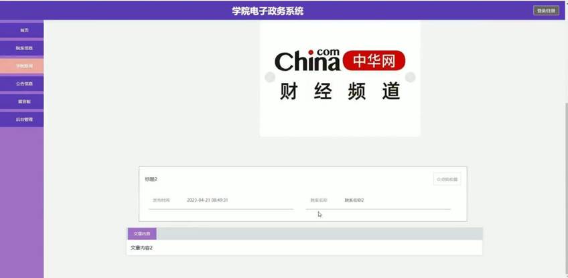
Task: Select the highlighted 学院新闻 sidebar item
Action: tap(21, 65)
